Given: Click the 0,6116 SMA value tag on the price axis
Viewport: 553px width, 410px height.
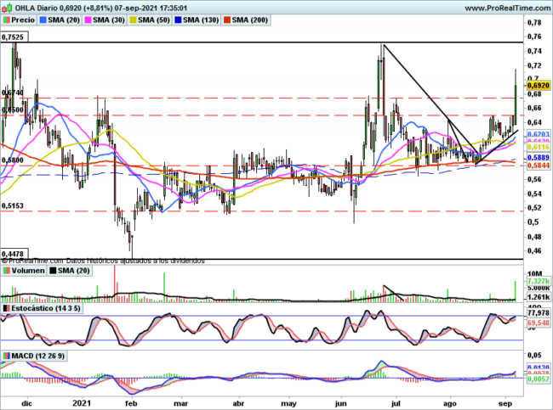Looking at the screenshot, I should 539,147.
